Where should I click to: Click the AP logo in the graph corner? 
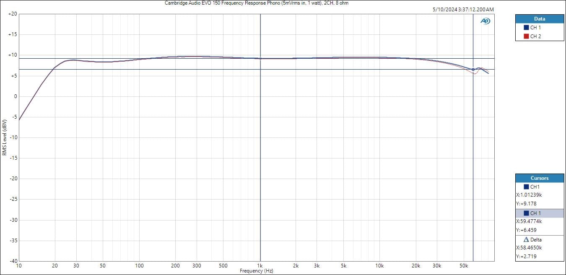click(485, 21)
